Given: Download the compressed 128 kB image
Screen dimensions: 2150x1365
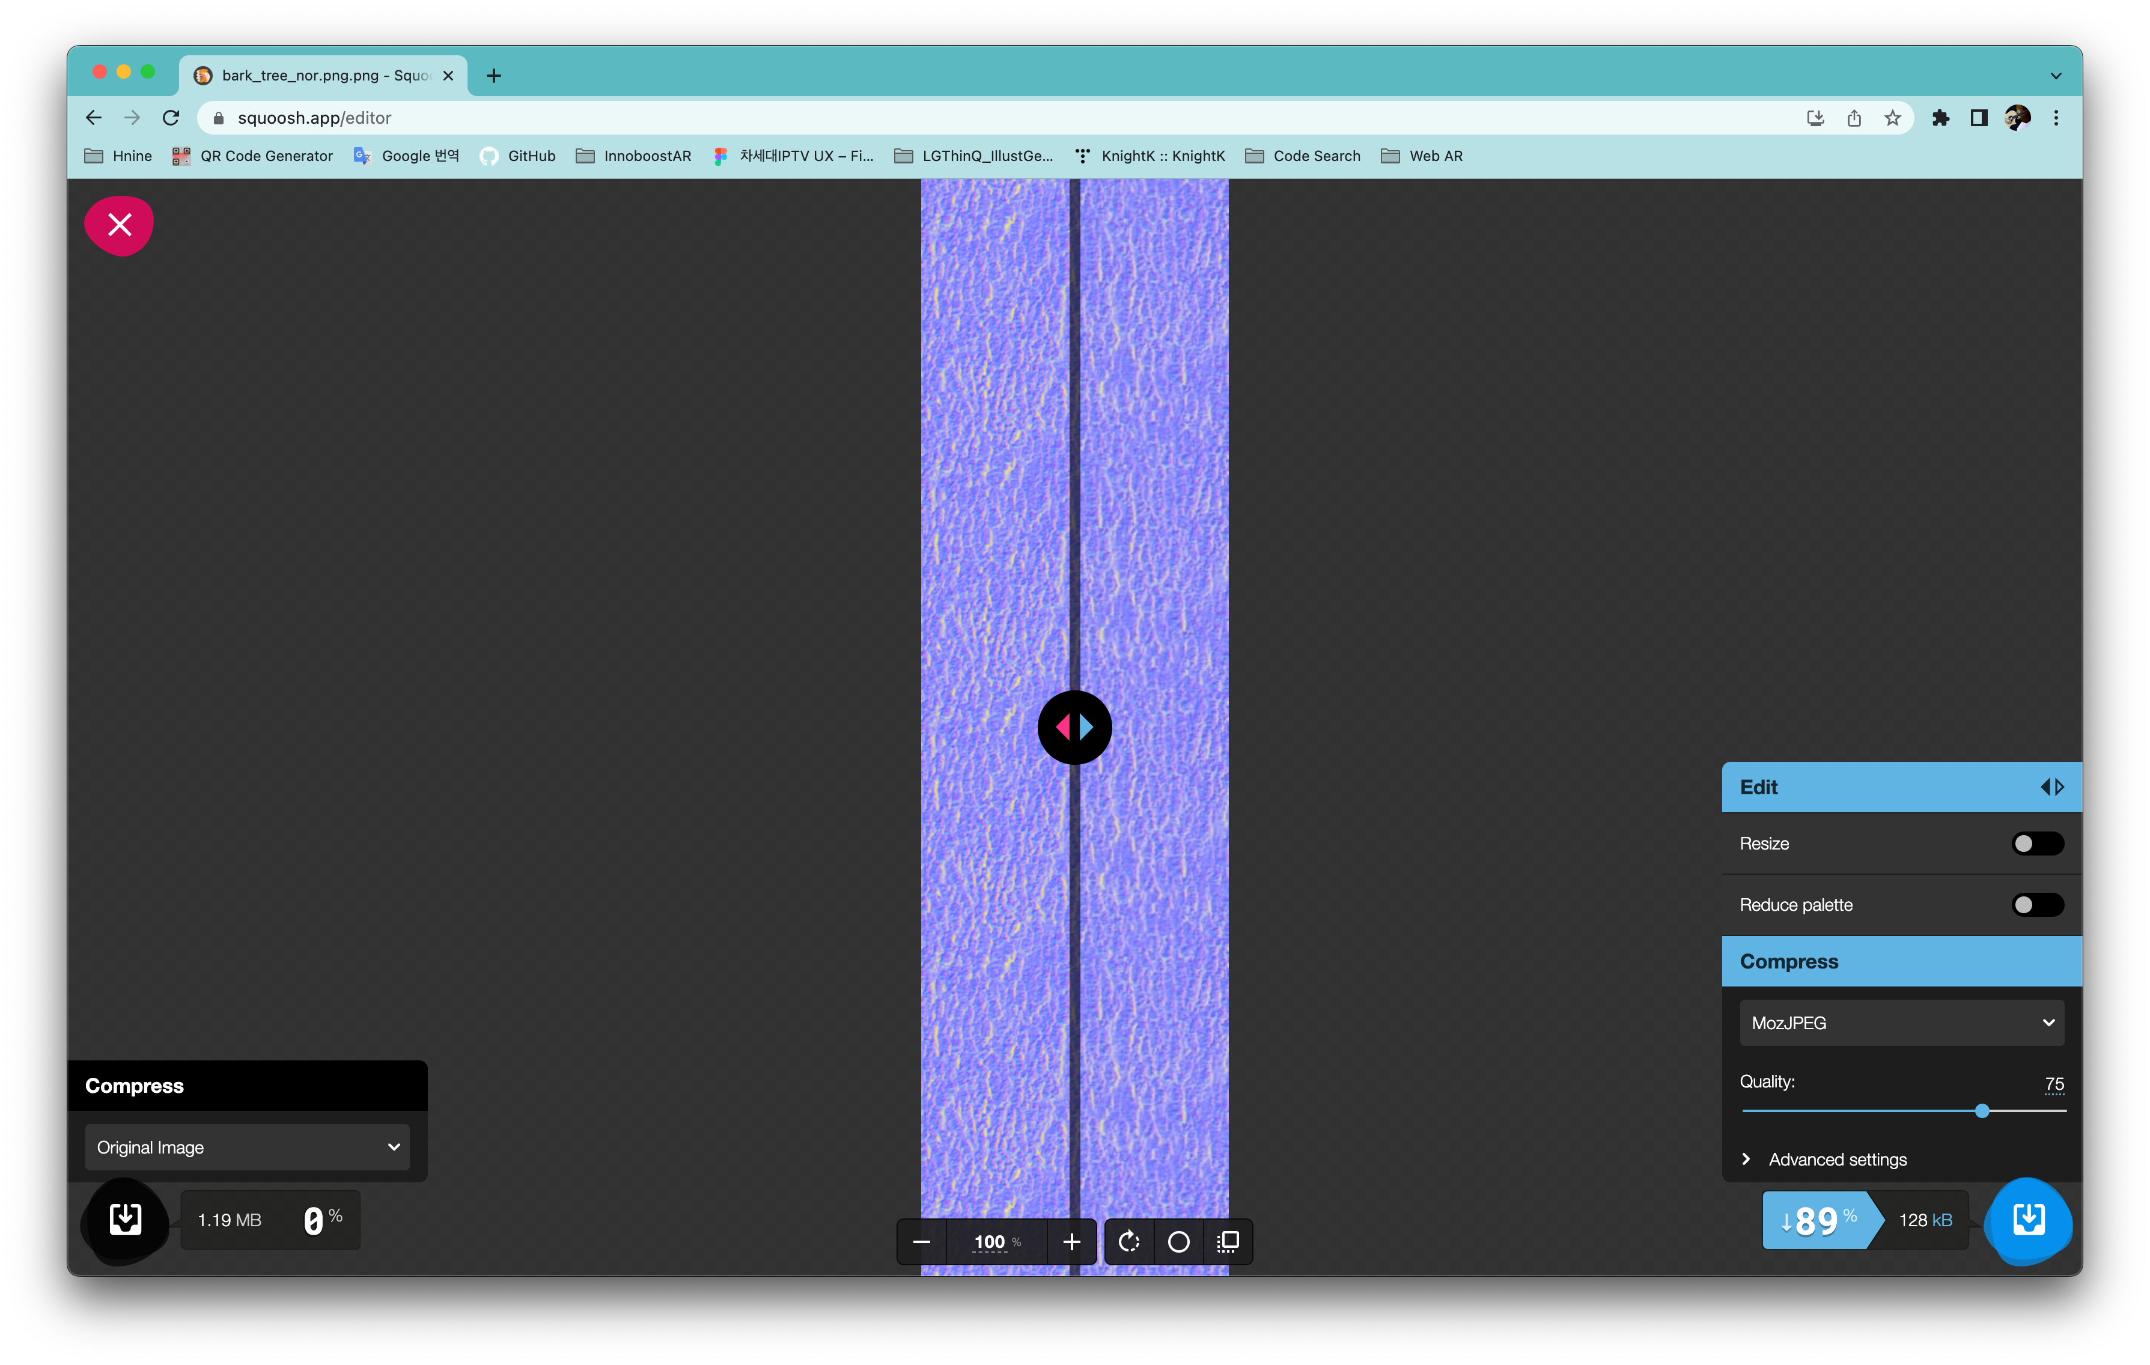Looking at the screenshot, I should pos(2029,1220).
